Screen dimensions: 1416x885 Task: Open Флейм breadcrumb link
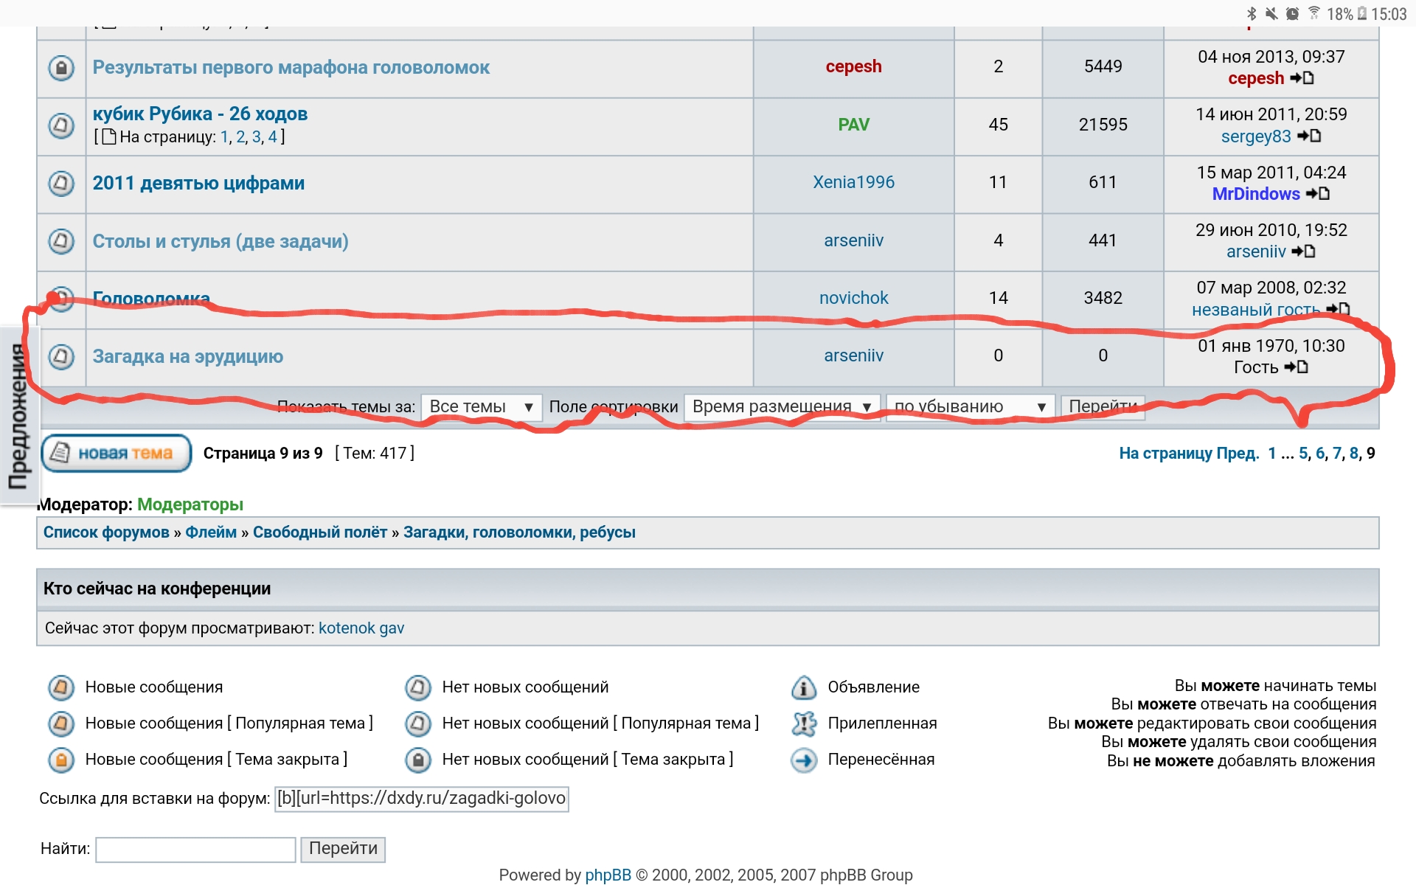click(x=210, y=532)
